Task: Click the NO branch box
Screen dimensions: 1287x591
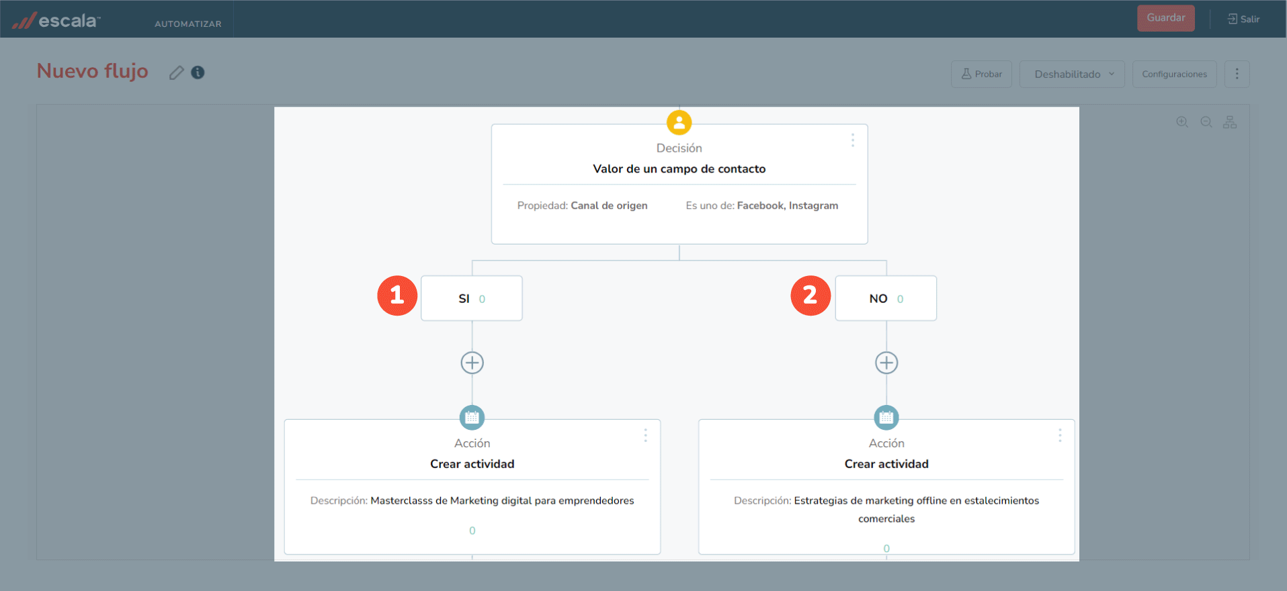Action: 886,298
